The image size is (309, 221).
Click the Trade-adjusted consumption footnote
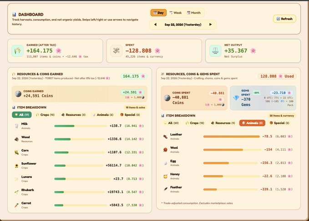point(197,203)
